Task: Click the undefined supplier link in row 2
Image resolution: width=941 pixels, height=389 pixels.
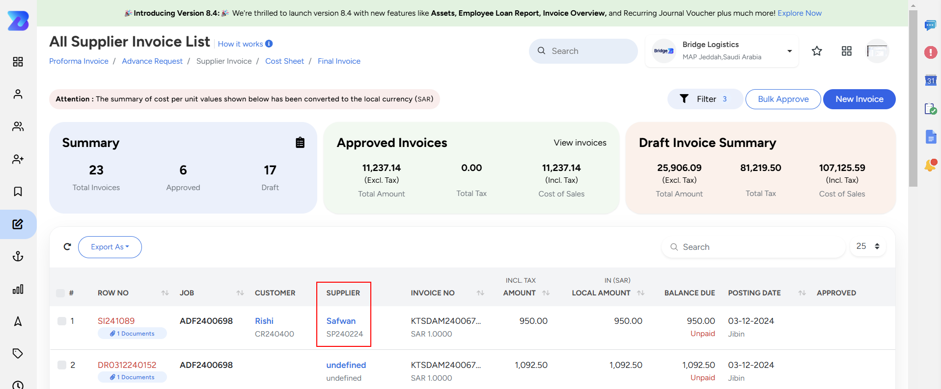Action: [x=346, y=365]
